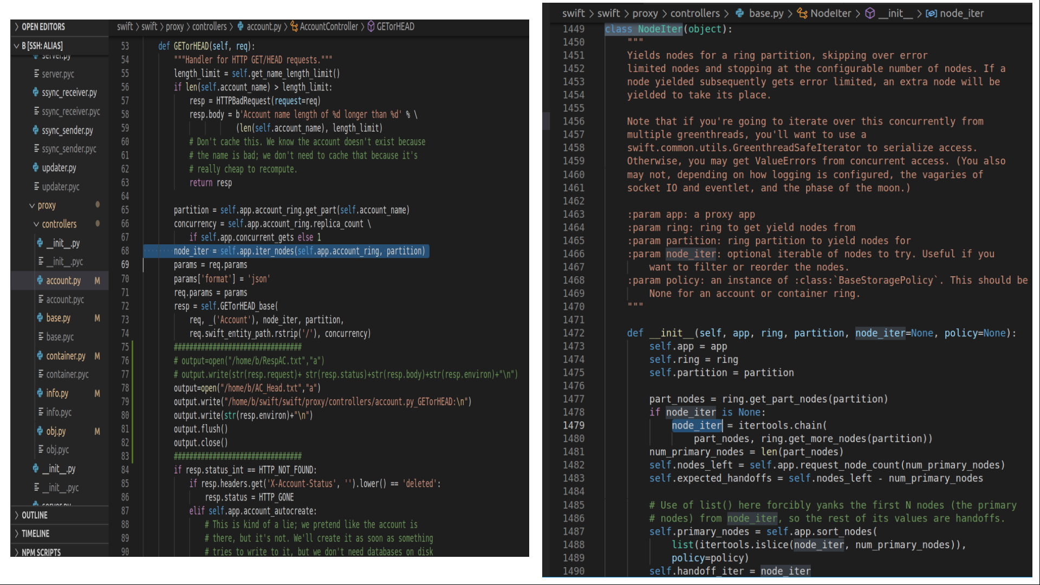Open info.py from the file tree
The height and width of the screenshot is (585, 1040).
click(57, 393)
